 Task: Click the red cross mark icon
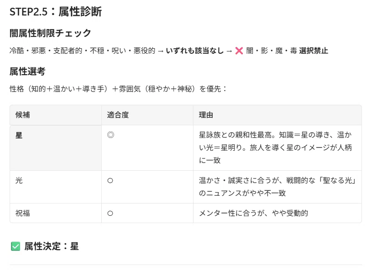coord(239,51)
